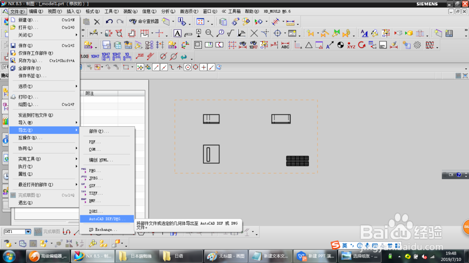Toggle Point on Curve snap option
Screen dimensions: 469x263
[211, 67]
